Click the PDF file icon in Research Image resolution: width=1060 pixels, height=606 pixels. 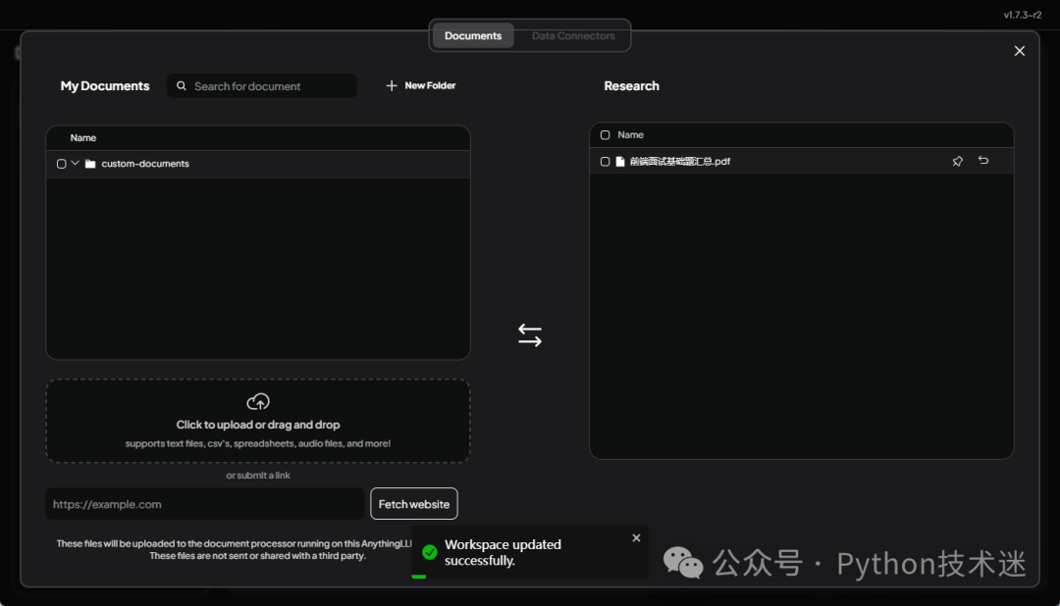tap(620, 162)
